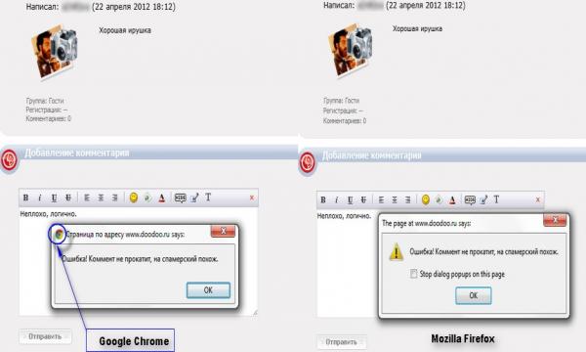Center text in the Chrome-side editor

(101, 198)
